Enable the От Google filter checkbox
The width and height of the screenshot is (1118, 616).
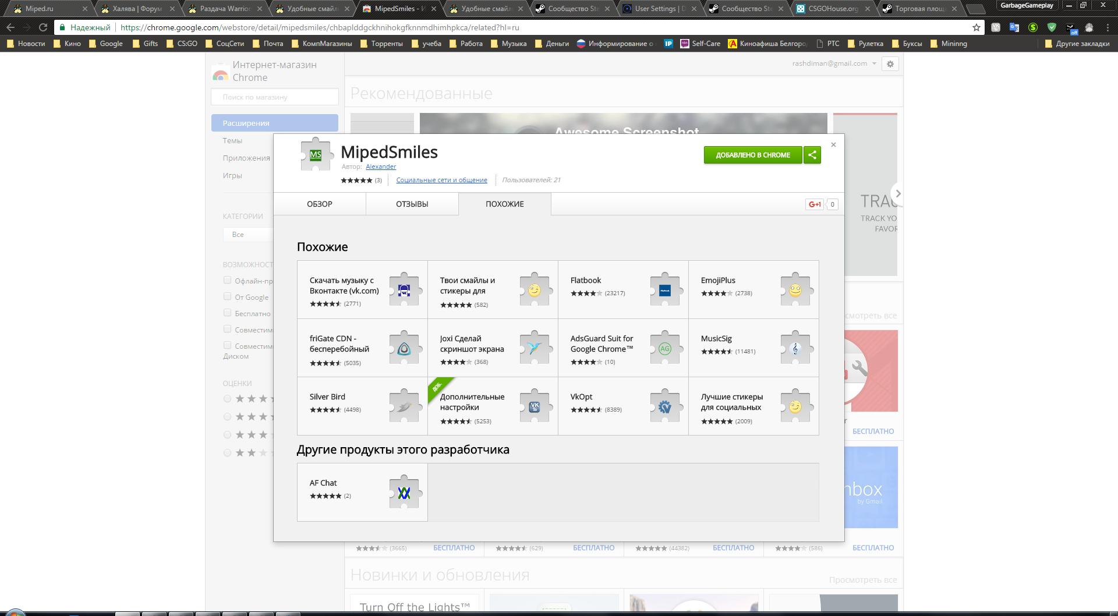[x=228, y=296]
